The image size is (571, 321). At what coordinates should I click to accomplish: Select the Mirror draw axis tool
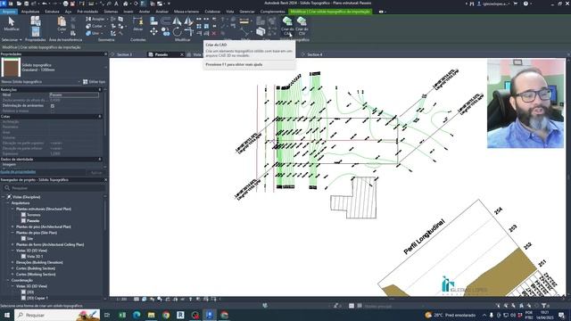coord(188,21)
